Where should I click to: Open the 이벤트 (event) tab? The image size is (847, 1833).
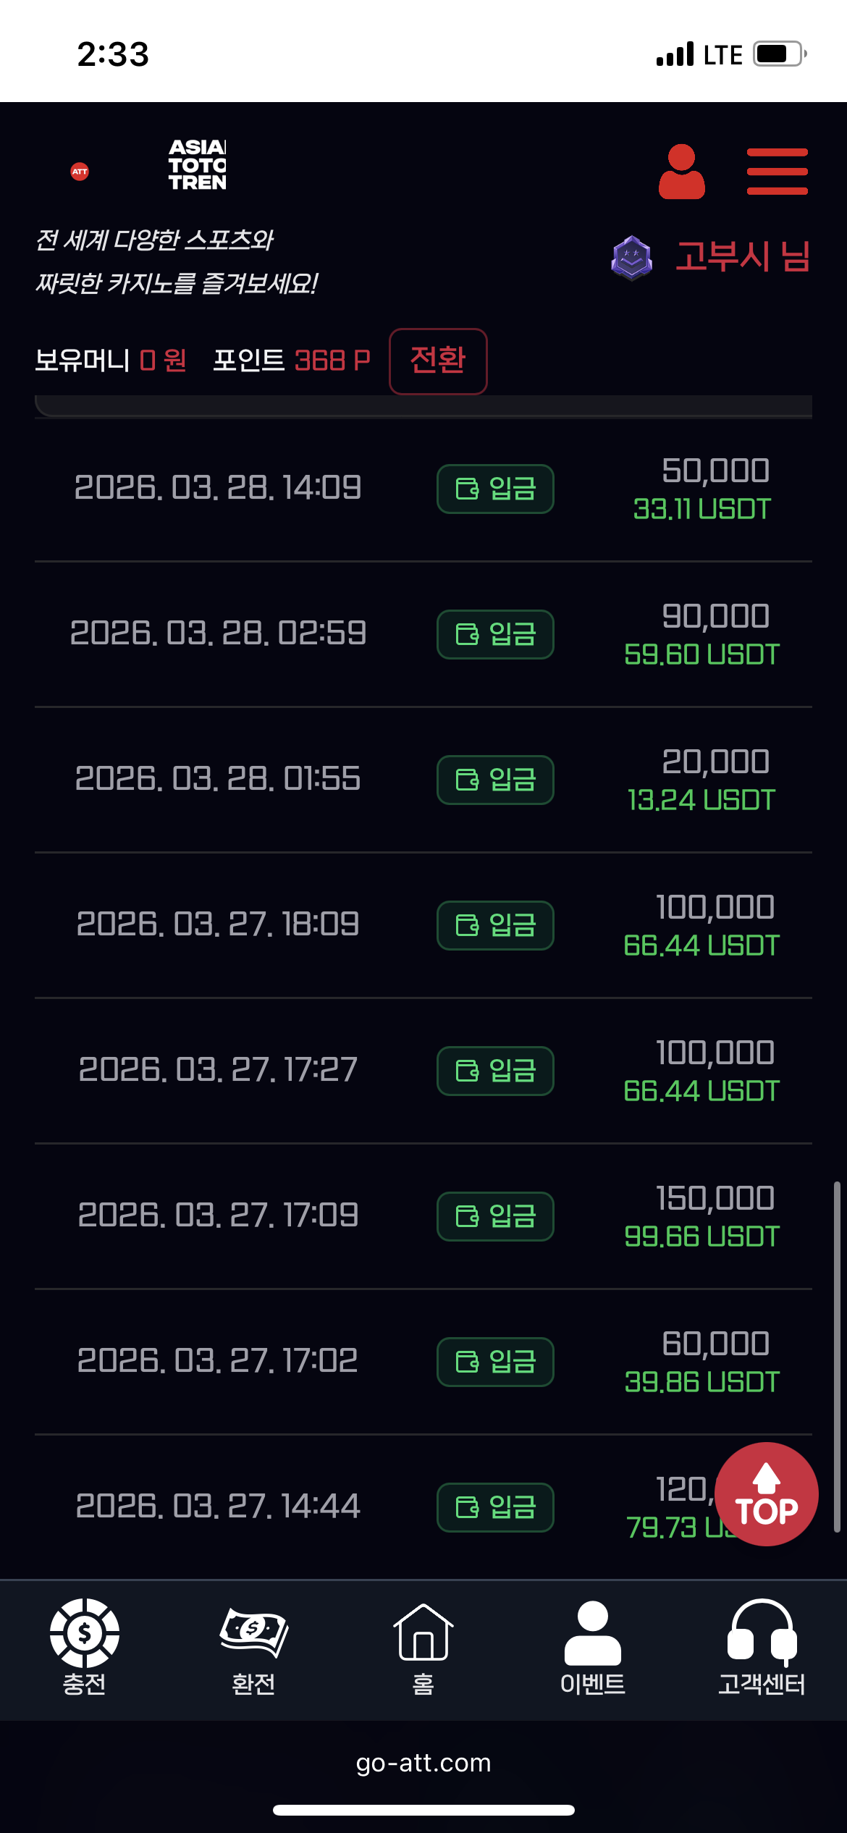pyautogui.click(x=592, y=1647)
